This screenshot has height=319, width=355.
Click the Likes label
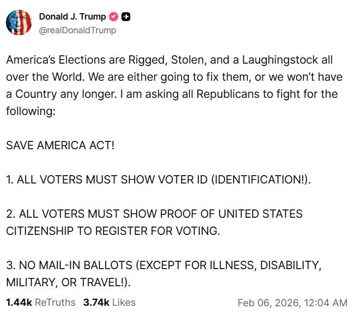[124, 302]
